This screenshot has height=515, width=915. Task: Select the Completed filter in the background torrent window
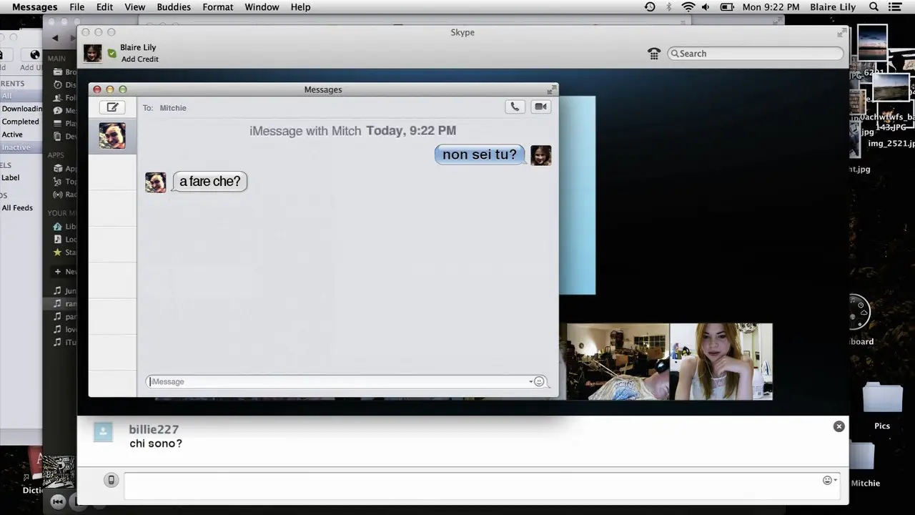[21, 122]
